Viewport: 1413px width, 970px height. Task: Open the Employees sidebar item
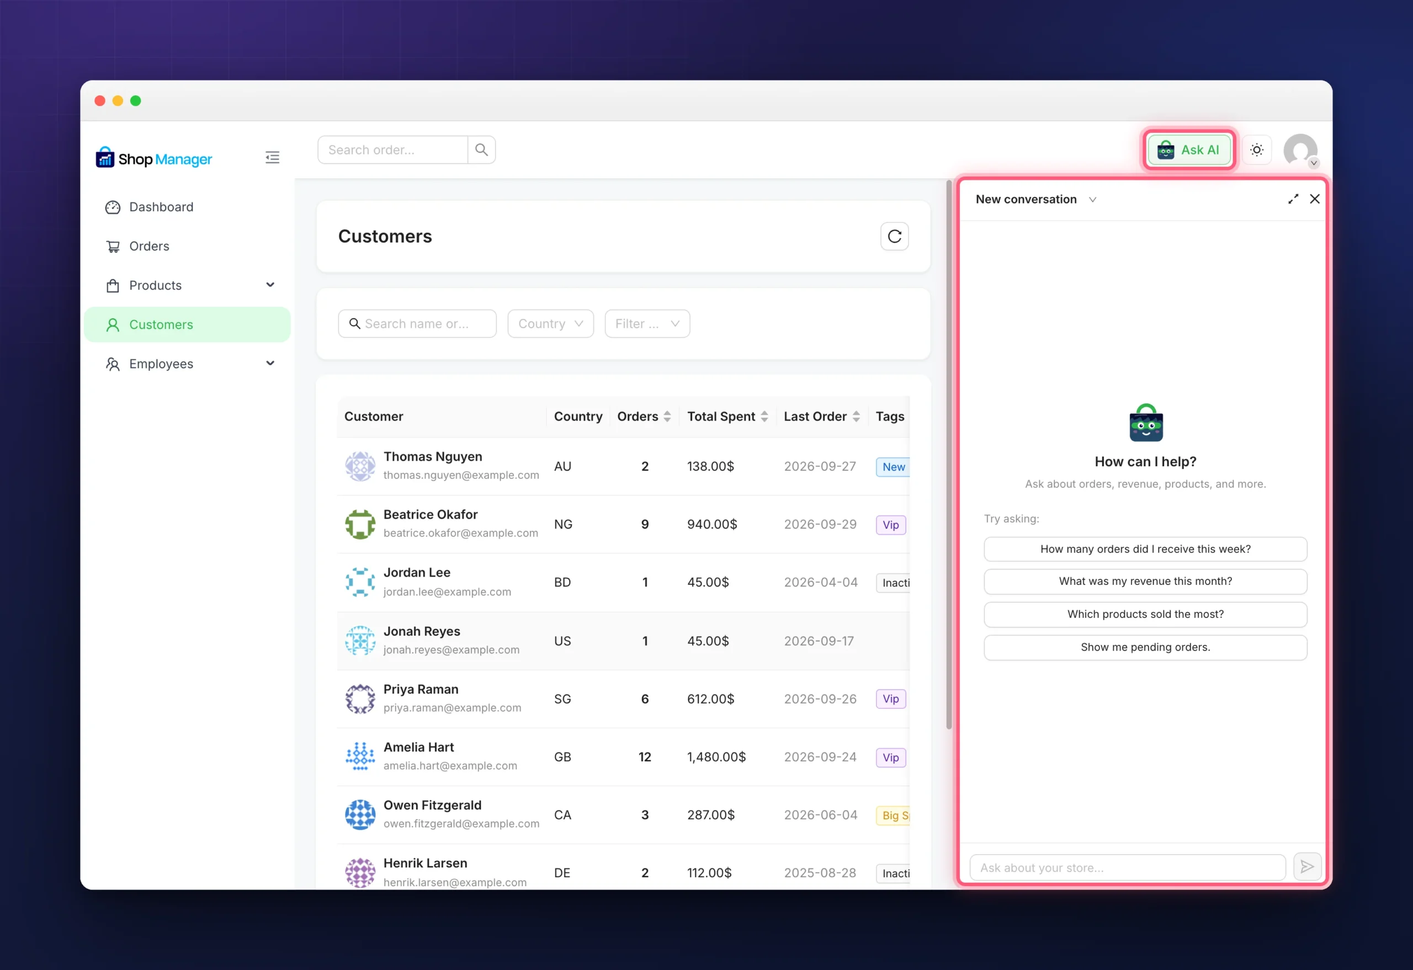pyautogui.click(x=187, y=364)
